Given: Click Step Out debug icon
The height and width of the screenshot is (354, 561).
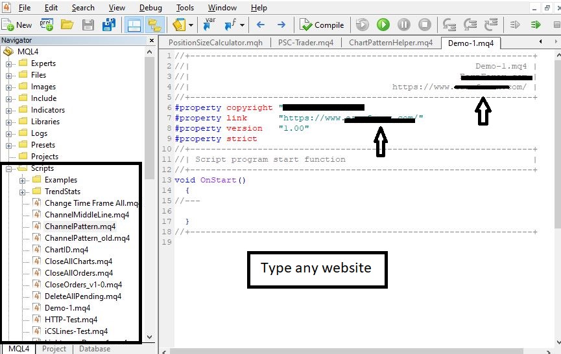Looking at the screenshot, I should pos(491,25).
